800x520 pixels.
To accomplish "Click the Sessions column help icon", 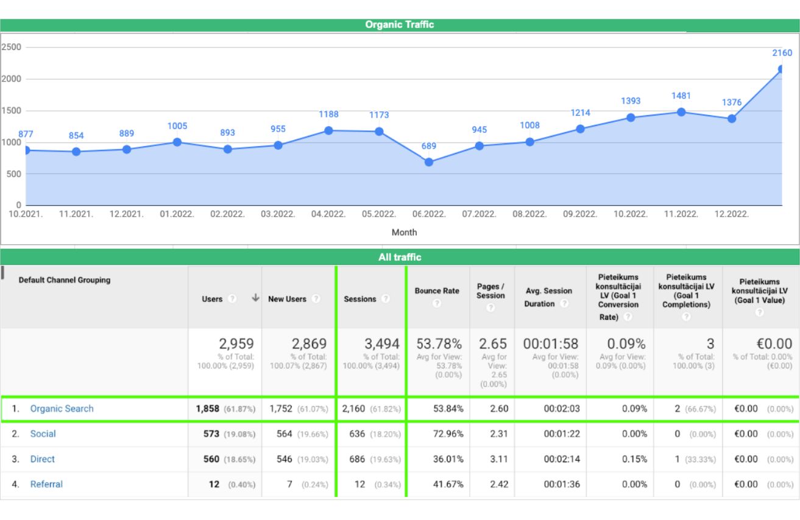I will click(385, 299).
